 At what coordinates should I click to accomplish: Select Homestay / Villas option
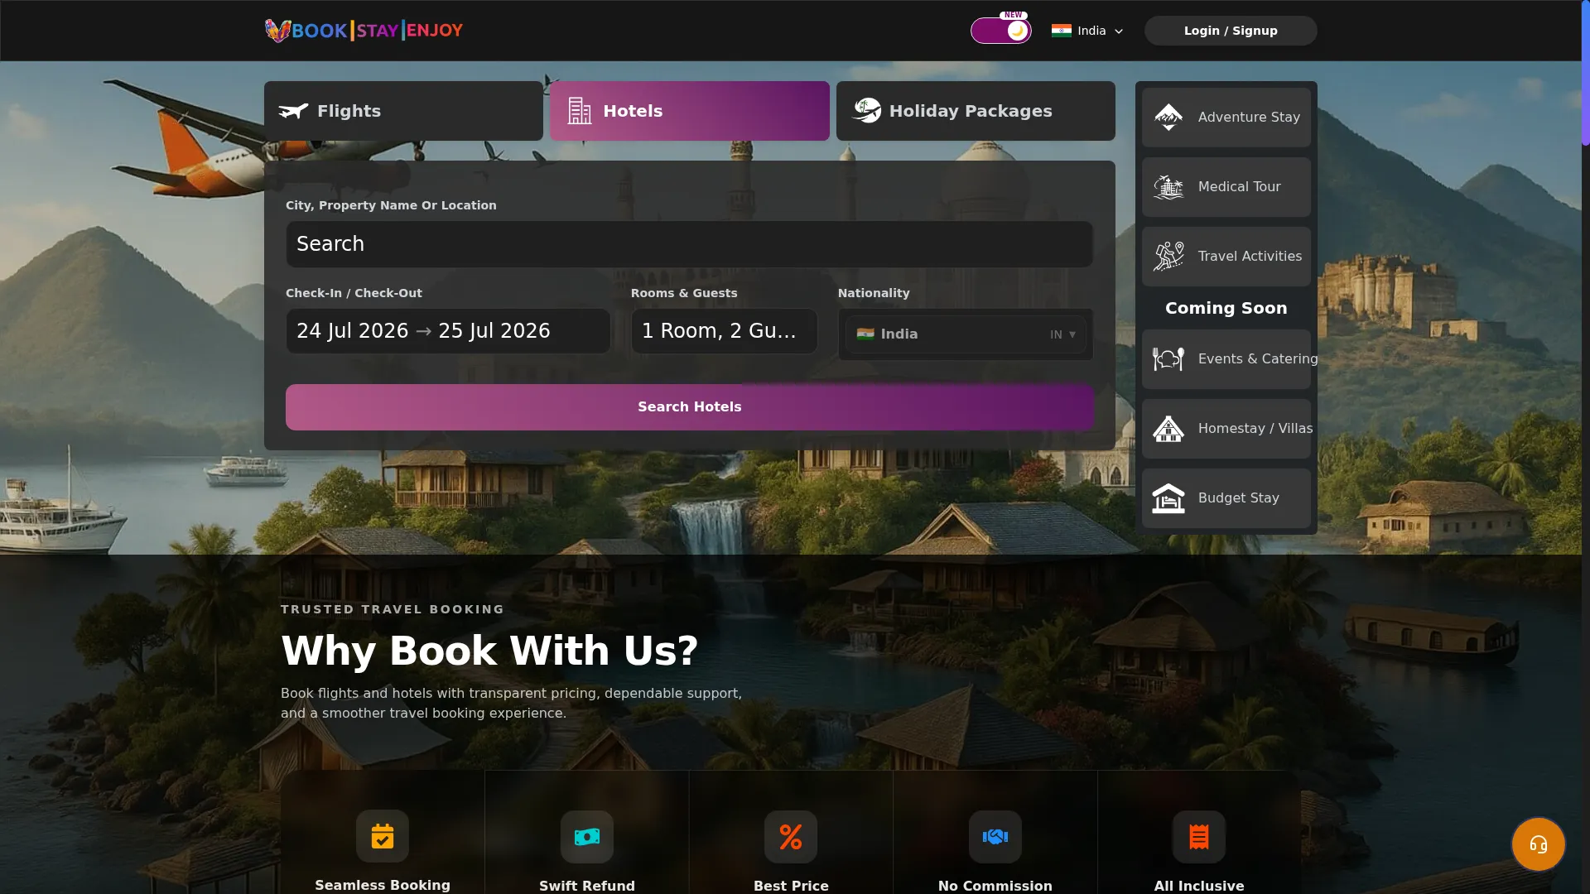coord(1226,429)
